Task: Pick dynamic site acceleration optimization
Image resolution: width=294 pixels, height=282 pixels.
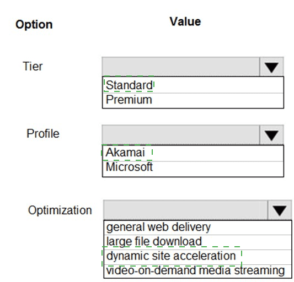Action: [198, 257]
